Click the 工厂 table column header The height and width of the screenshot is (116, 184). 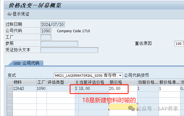click(x=42, y=82)
